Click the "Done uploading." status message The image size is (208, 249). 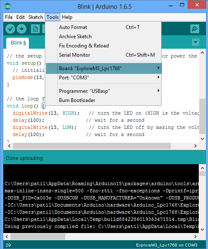tap(25, 158)
